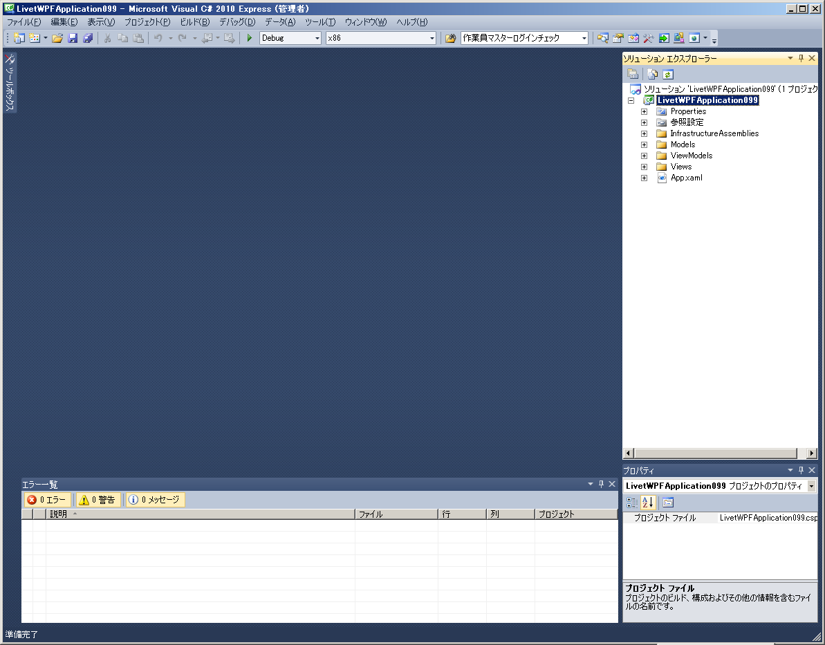The image size is (825, 645).
Task: Collapse the LivetWPFApplication099 project node
Action: click(631, 100)
